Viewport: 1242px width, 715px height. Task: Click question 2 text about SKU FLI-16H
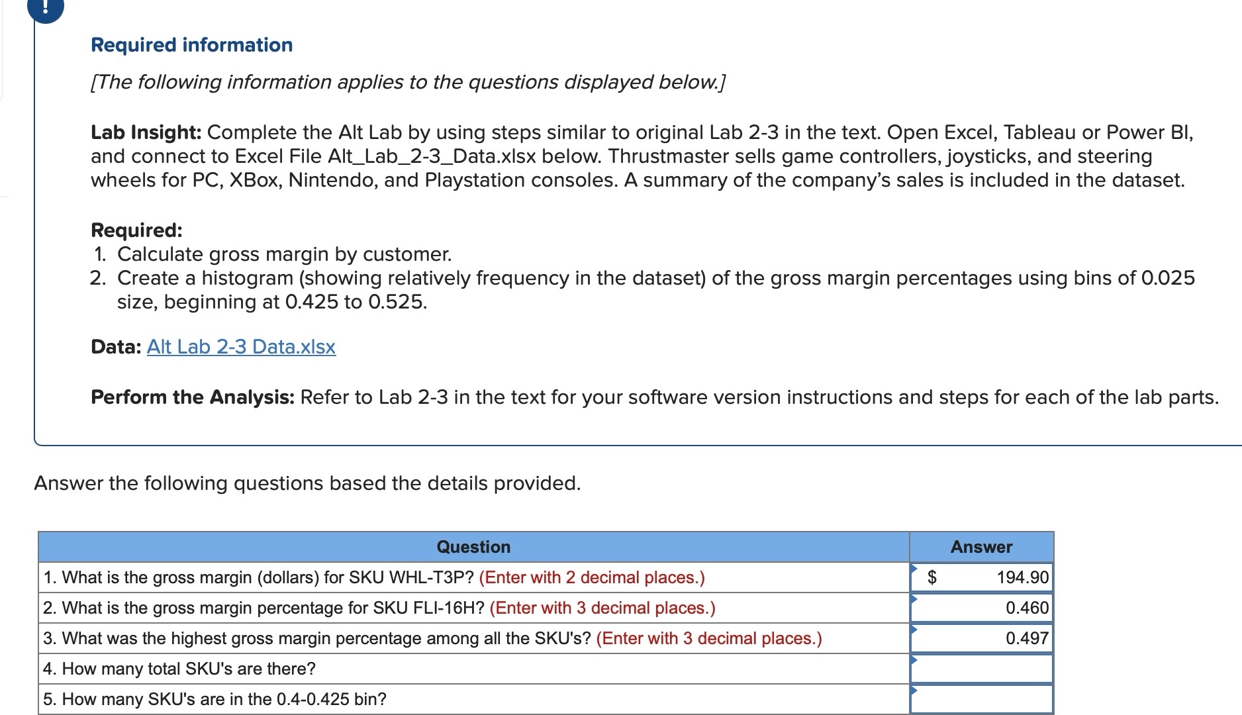click(x=379, y=608)
